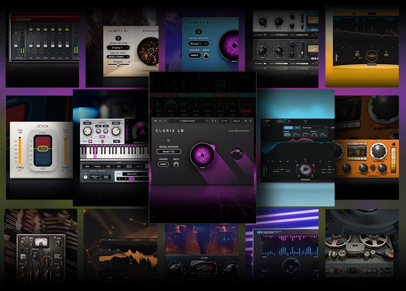This screenshot has width=406, height=291.
Task: Toggle the C note button in the scale row
Action: coord(132,179)
